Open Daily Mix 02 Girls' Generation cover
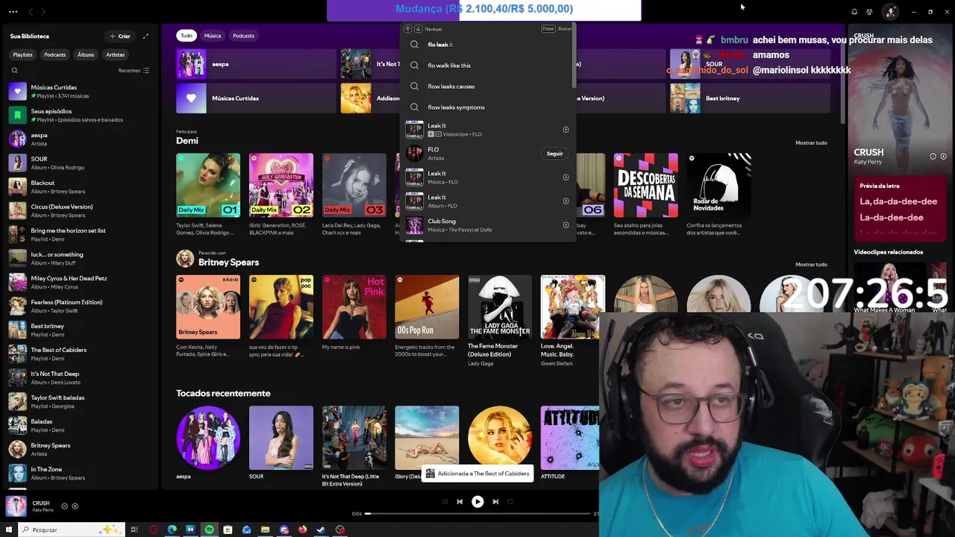The height and width of the screenshot is (537, 955). (x=281, y=185)
